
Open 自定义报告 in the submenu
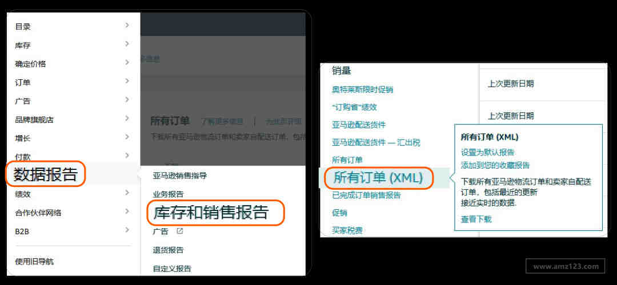[172, 269]
